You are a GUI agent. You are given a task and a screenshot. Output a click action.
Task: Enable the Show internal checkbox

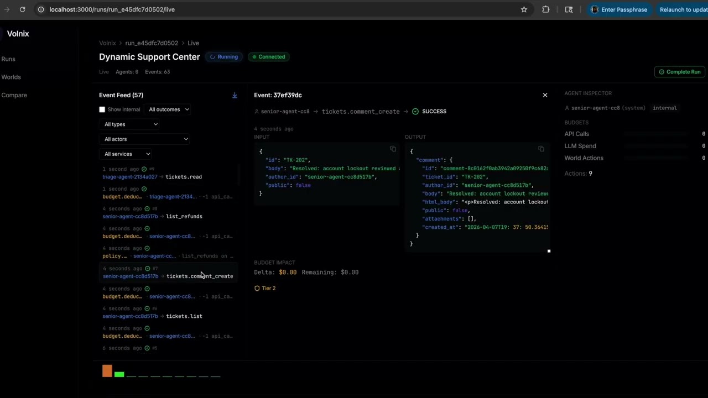point(102,109)
